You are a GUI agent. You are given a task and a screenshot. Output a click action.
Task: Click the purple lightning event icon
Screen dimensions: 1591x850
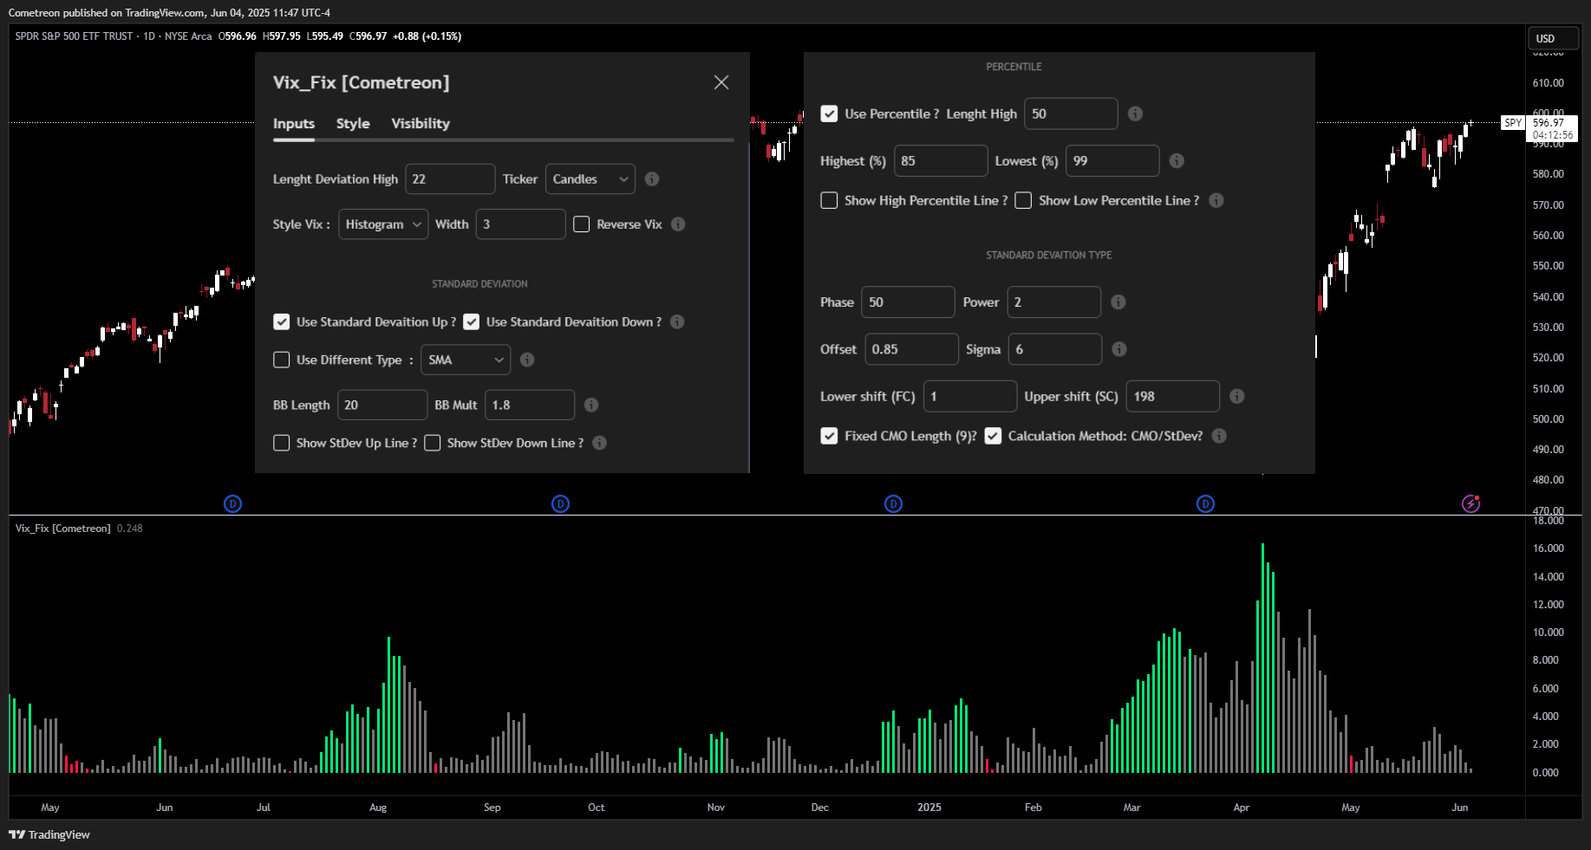[1471, 503]
